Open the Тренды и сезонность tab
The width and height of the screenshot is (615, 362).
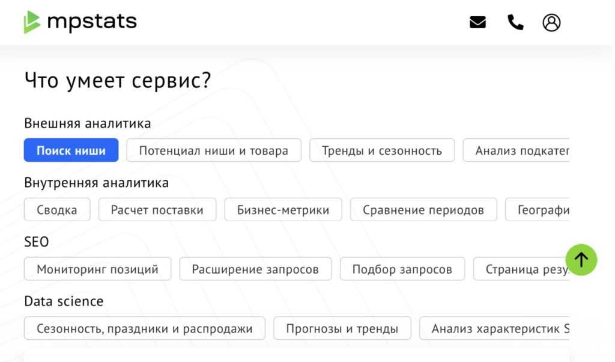coord(381,150)
